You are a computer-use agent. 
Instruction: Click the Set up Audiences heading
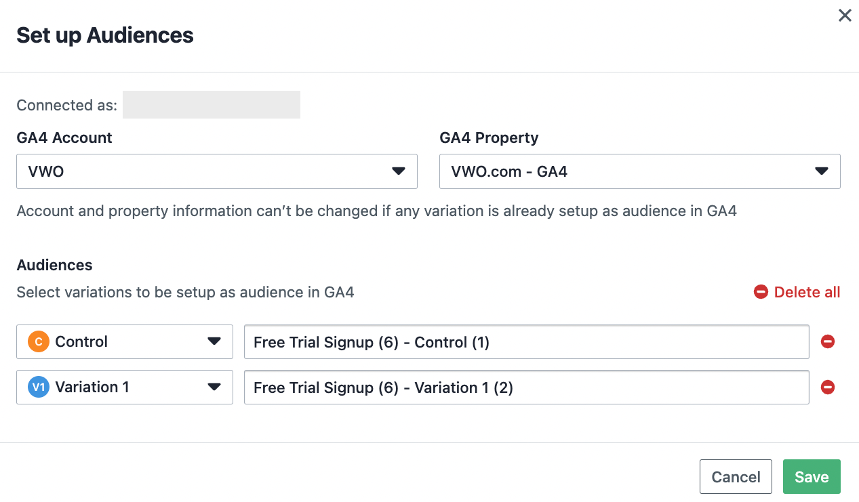(x=105, y=35)
